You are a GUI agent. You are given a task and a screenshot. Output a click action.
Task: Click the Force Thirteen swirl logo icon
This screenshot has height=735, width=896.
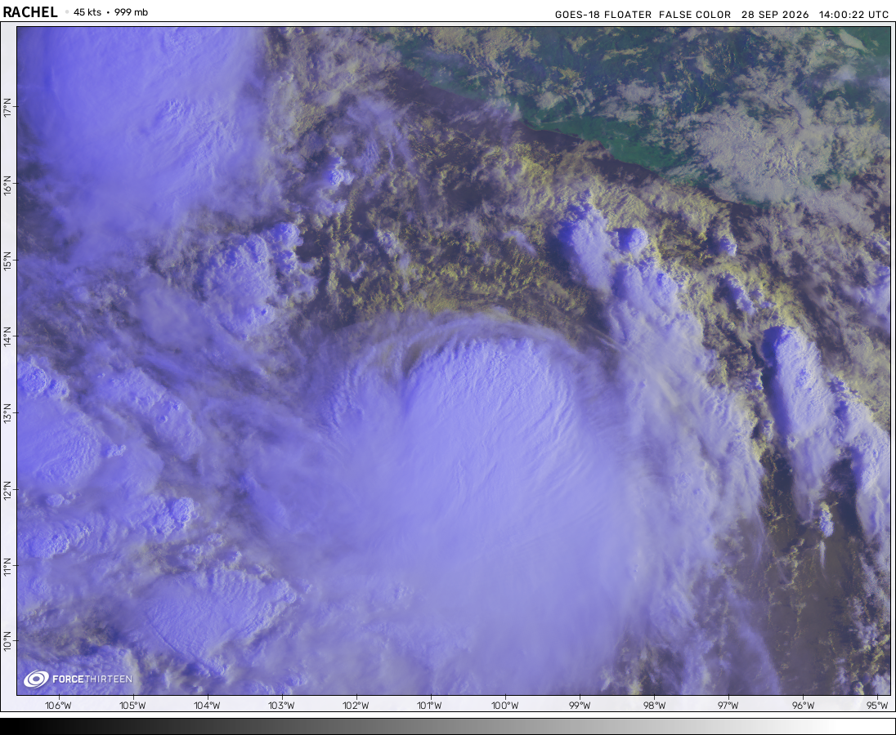point(36,679)
